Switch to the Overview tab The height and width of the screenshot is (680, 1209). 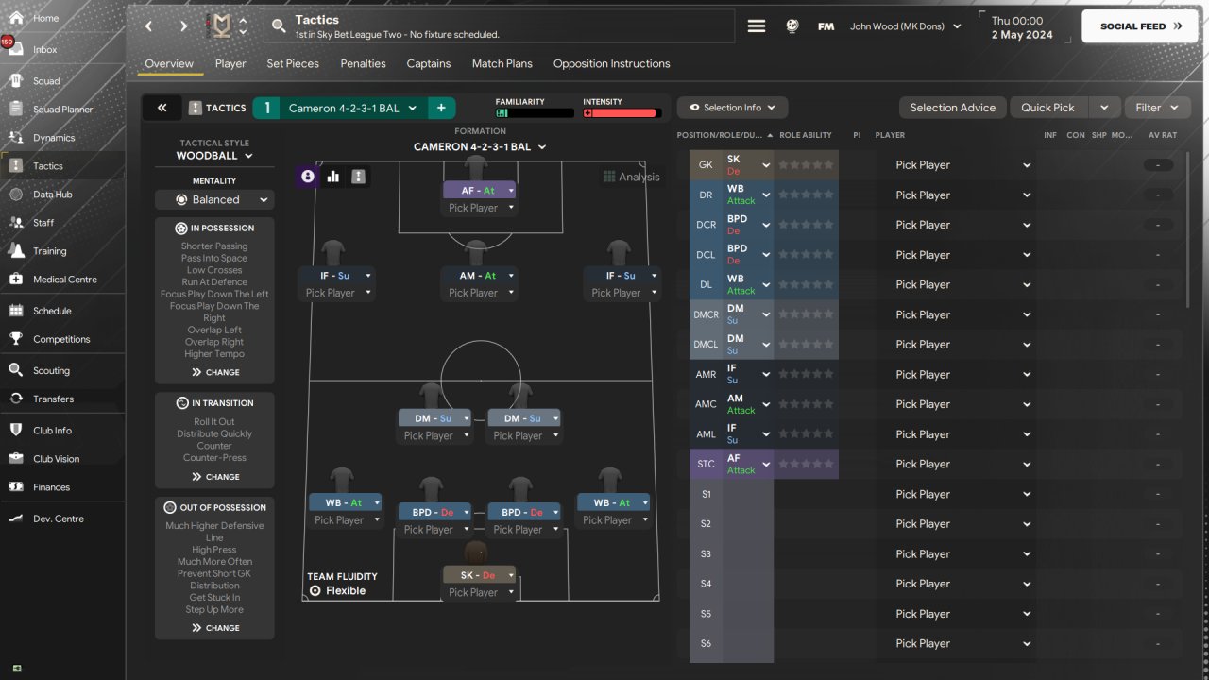pos(169,64)
